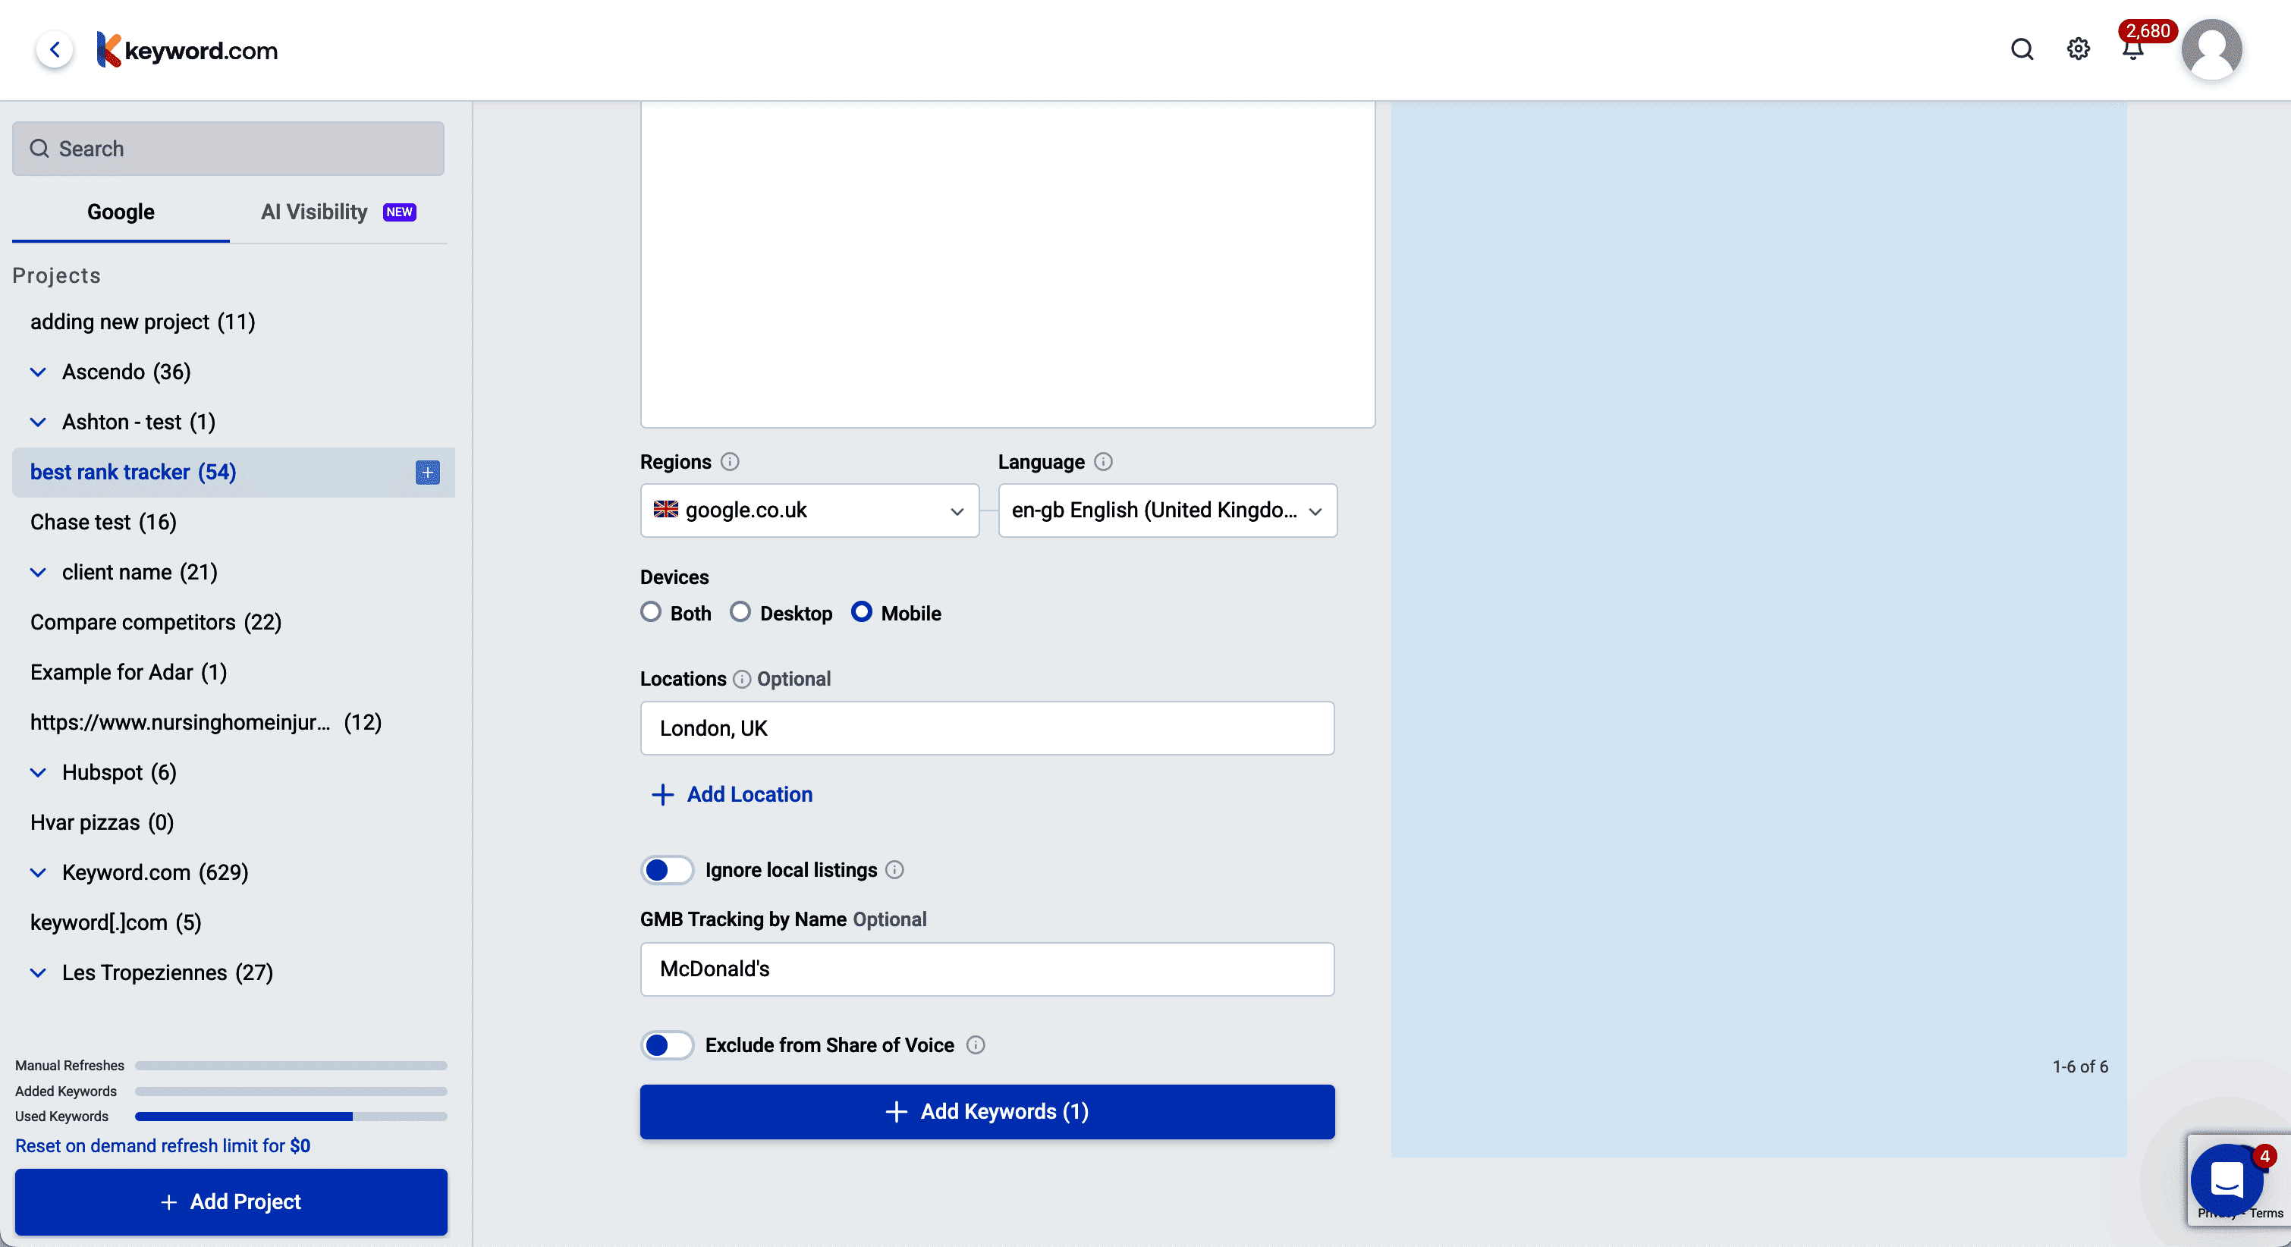Select the Google tab
Image resolution: width=2291 pixels, height=1247 pixels.
[x=121, y=212]
